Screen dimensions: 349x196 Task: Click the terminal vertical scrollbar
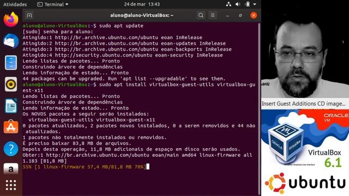(x=259, y=108)
